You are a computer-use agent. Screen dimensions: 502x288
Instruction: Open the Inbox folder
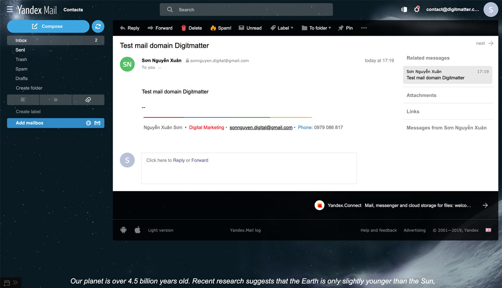point(56,41)
